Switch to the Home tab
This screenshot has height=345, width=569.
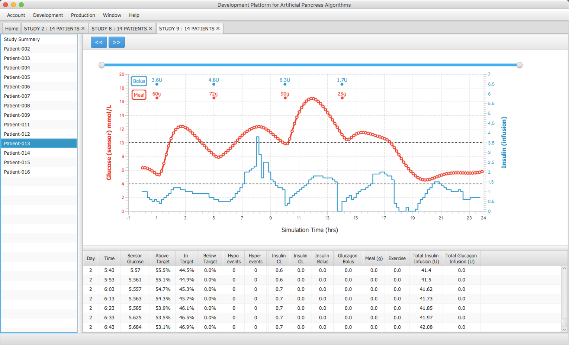12,29
